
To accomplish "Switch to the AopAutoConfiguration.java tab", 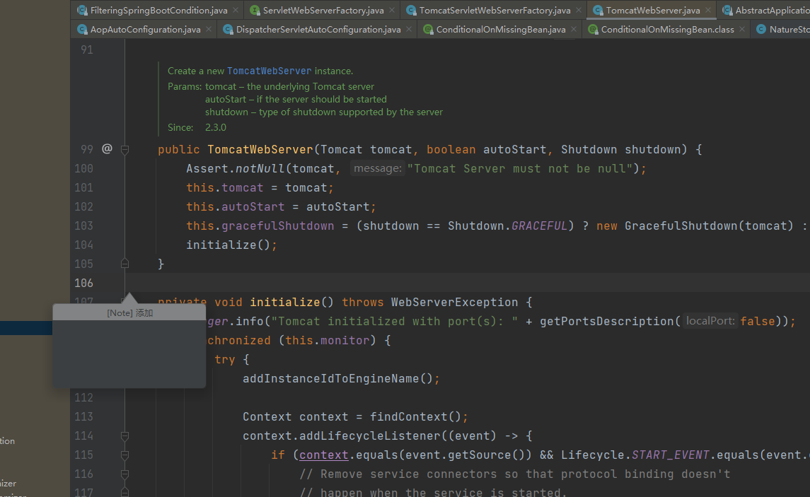I will 145,30.
